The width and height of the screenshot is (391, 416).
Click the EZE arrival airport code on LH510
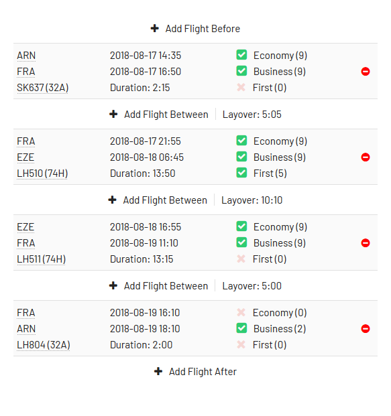click(25, 157)
